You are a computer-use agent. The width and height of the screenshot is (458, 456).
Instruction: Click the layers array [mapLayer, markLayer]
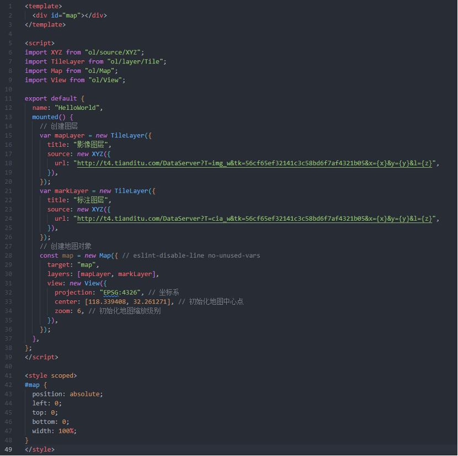tap(116, 274)
